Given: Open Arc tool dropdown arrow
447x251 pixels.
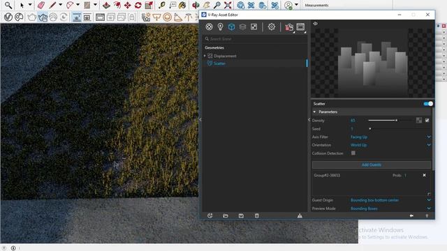Looking at the screenshot, I should [x=78, y=5].
